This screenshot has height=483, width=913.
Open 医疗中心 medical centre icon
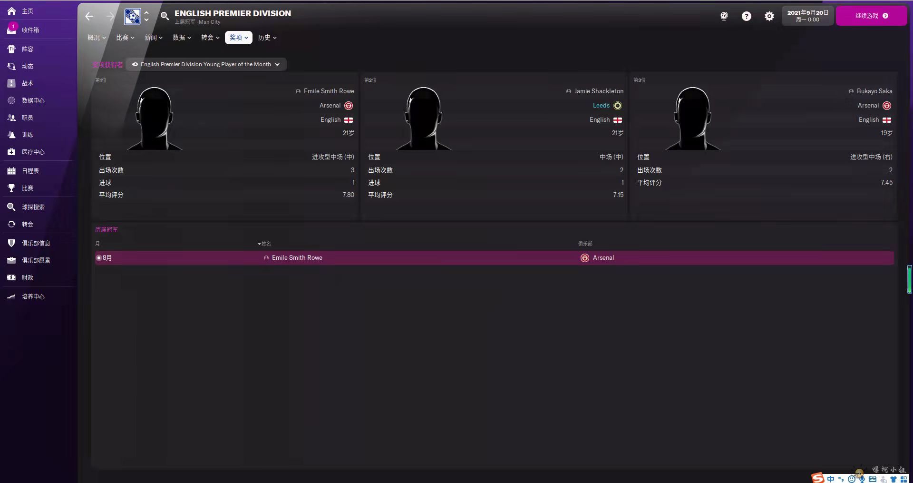coord(12,152)
